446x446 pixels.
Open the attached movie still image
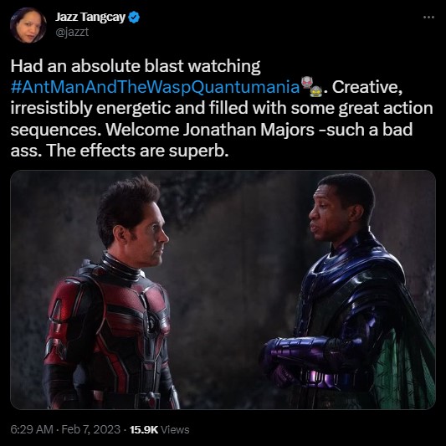tap(223, 290)
